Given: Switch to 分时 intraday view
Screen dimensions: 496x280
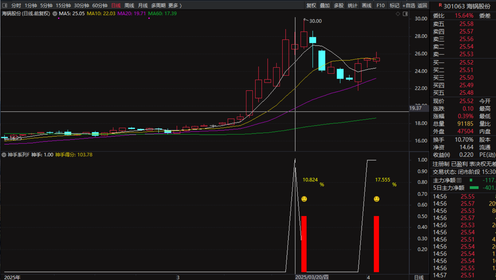Looking at the screenshot, I should [x=16, y=5].
